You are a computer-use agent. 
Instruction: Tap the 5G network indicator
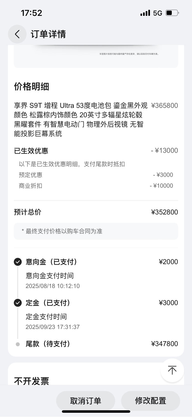point(158,13)
